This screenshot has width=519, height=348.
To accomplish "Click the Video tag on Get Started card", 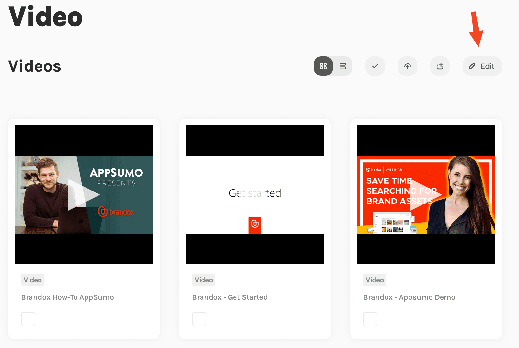I will pyautogui.click(x=204, y=280).
